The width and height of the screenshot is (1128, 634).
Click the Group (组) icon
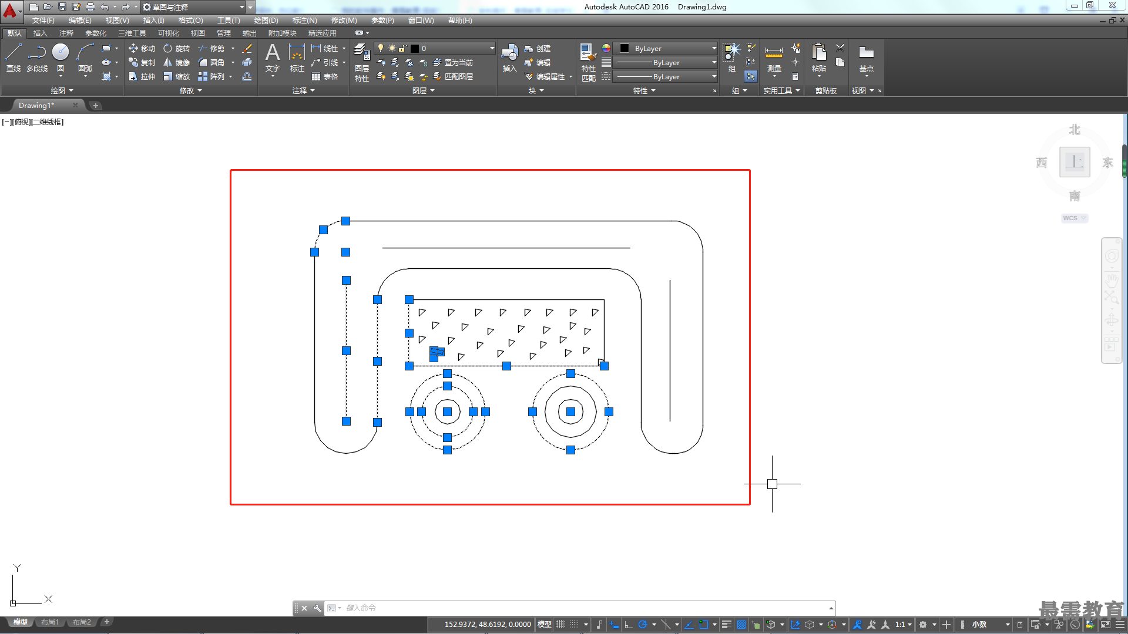[x=731, y=58]
